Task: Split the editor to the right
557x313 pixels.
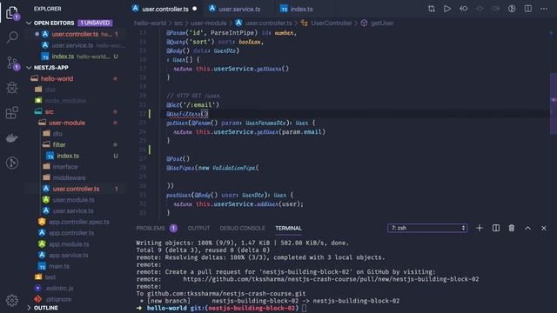Action: pyautogui.click(x=528, y=9)
